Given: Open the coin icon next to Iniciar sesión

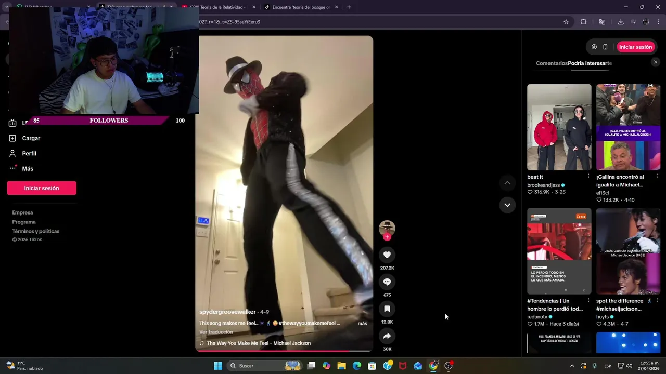Looking at the screenshot, I should [594, 47].
